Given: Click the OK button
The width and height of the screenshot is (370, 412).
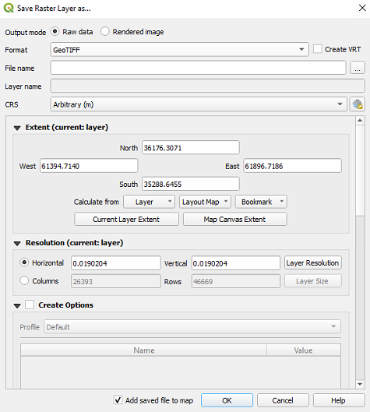Looking at the screenshot, I should 227,400.
